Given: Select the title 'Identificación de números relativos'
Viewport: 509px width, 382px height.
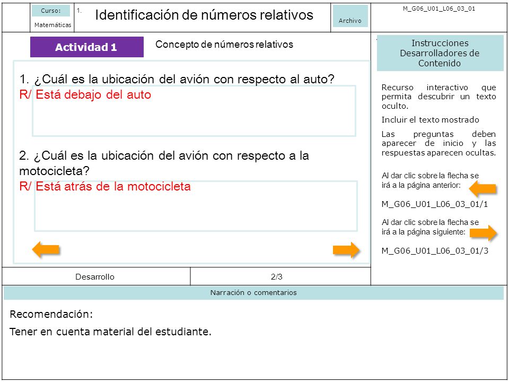Looking at the screenshot, I should (x=204, y=15).
